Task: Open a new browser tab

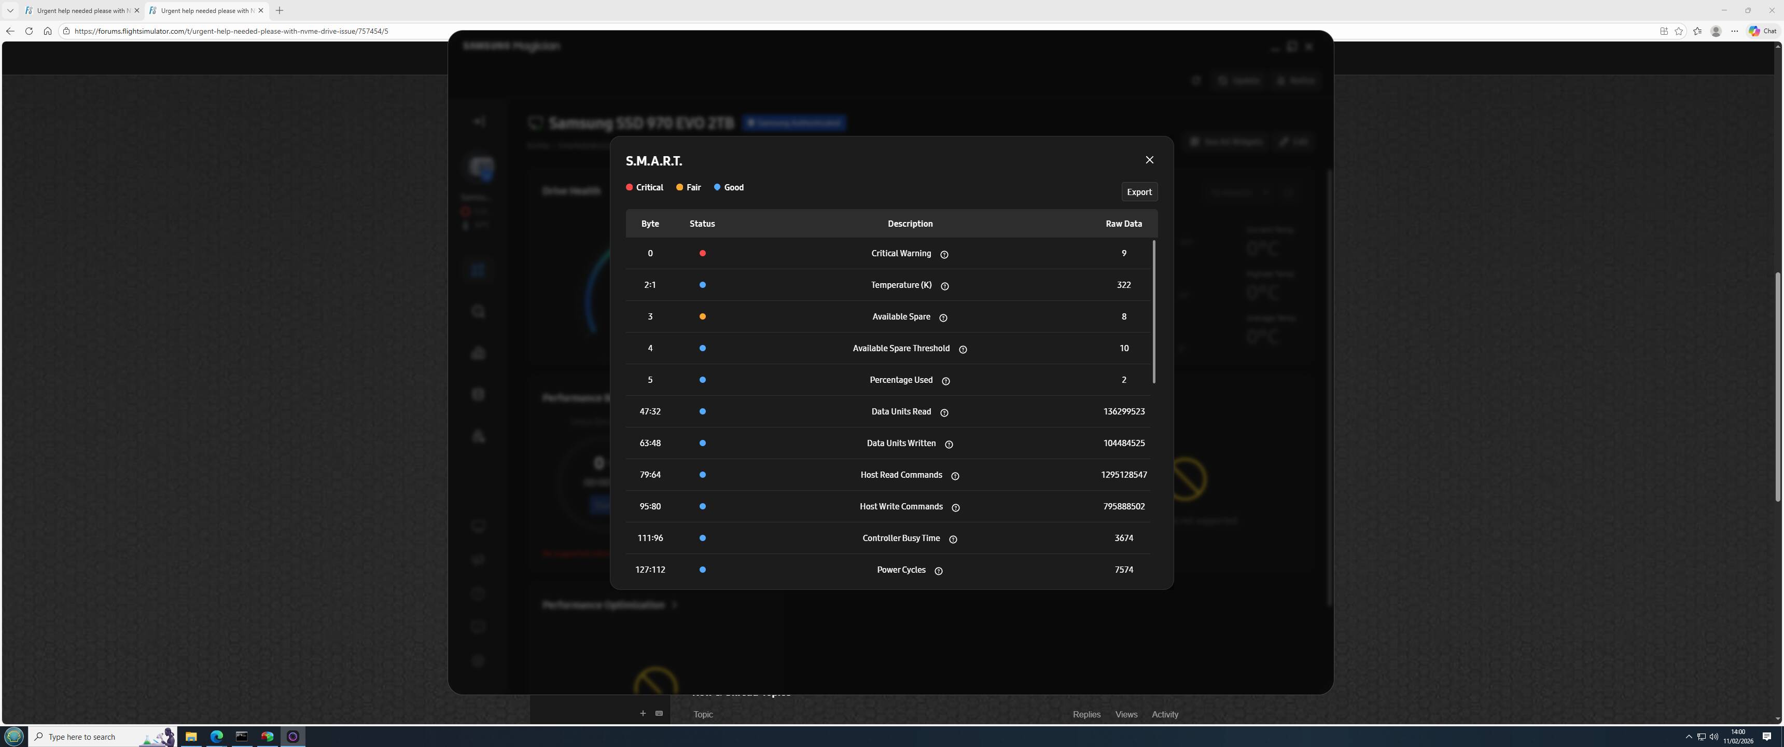Action: pos(279,10)
